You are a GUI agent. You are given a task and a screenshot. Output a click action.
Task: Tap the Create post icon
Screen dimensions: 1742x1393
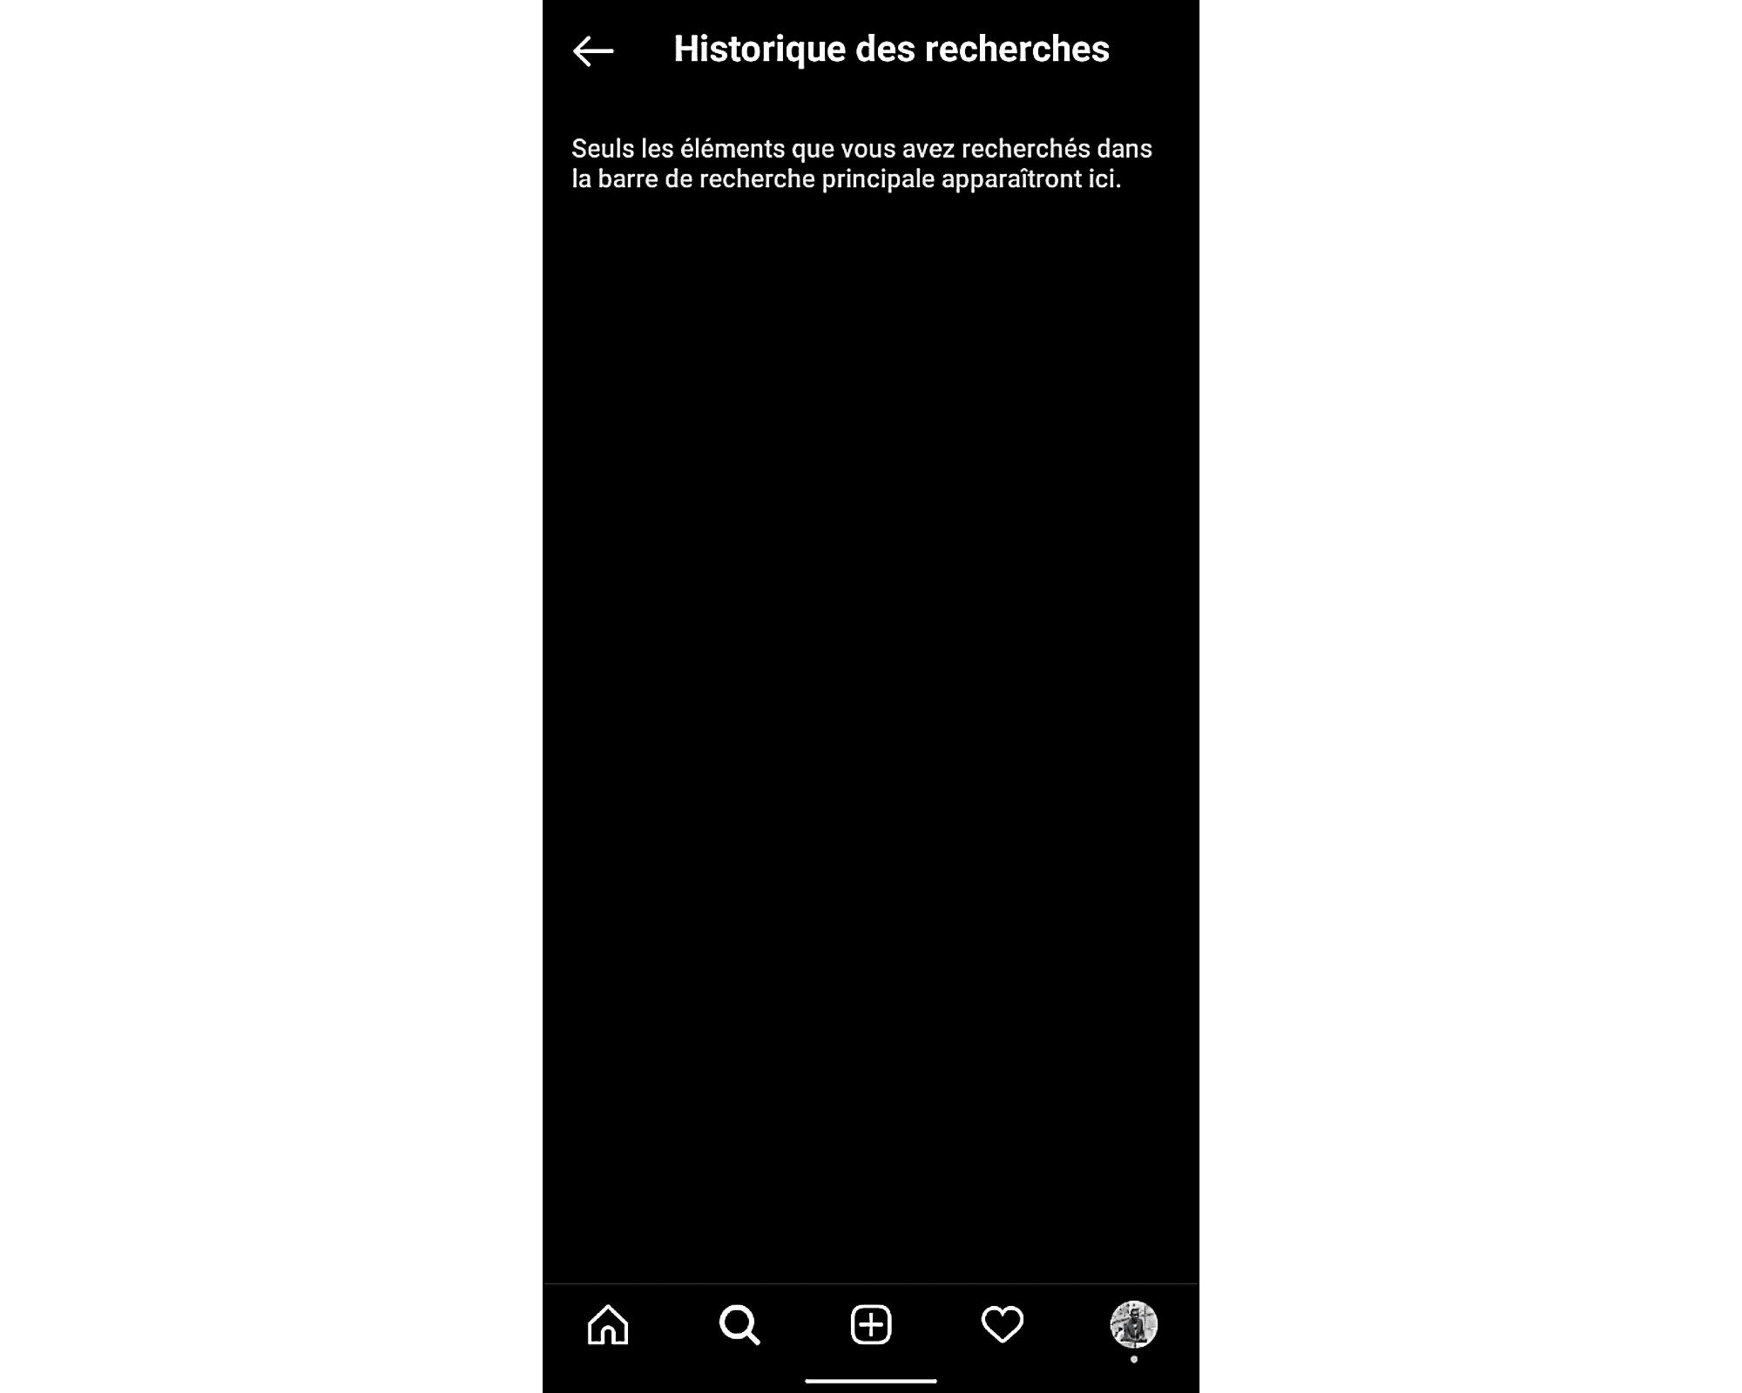click(870, 1325)
